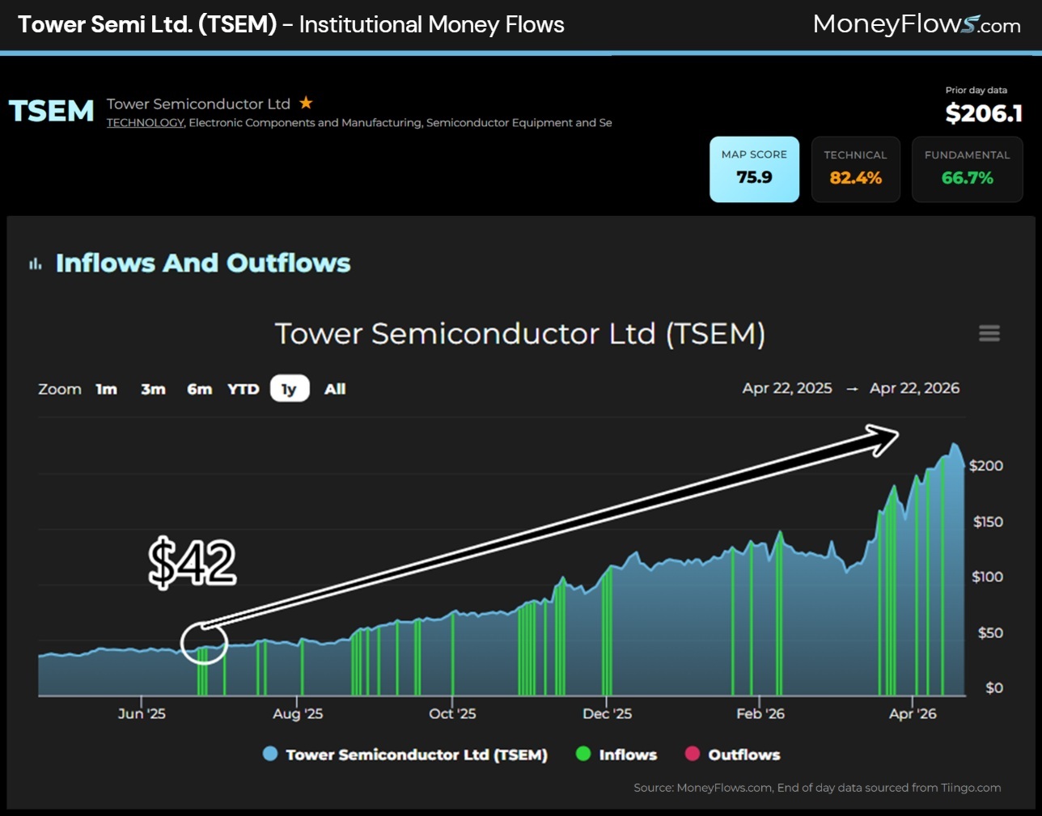Click the gold favorite star icon
The image size is (1042, 816).
306,103
